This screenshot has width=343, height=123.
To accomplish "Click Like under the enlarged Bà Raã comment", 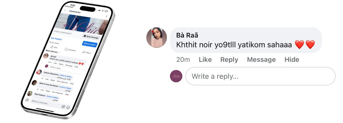I will 205,59.
